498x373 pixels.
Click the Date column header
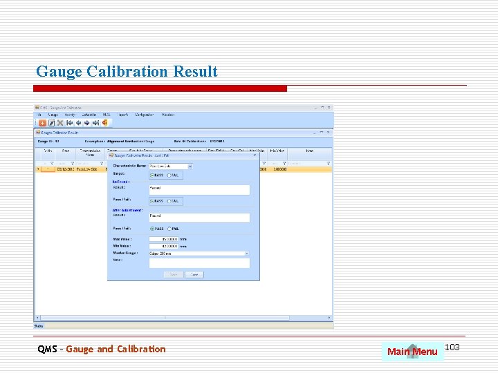pos(66,154)
